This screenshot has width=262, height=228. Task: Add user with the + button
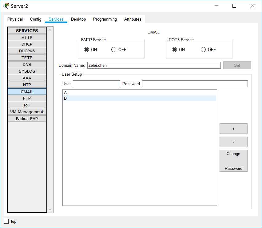(233, 129)
